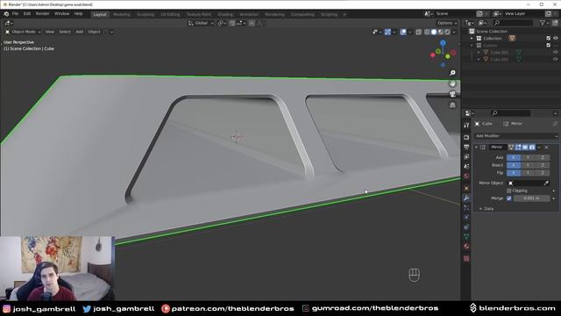Hide the Collection with its eye icon
The image size is (561, 316).
(x=556, y=39)
